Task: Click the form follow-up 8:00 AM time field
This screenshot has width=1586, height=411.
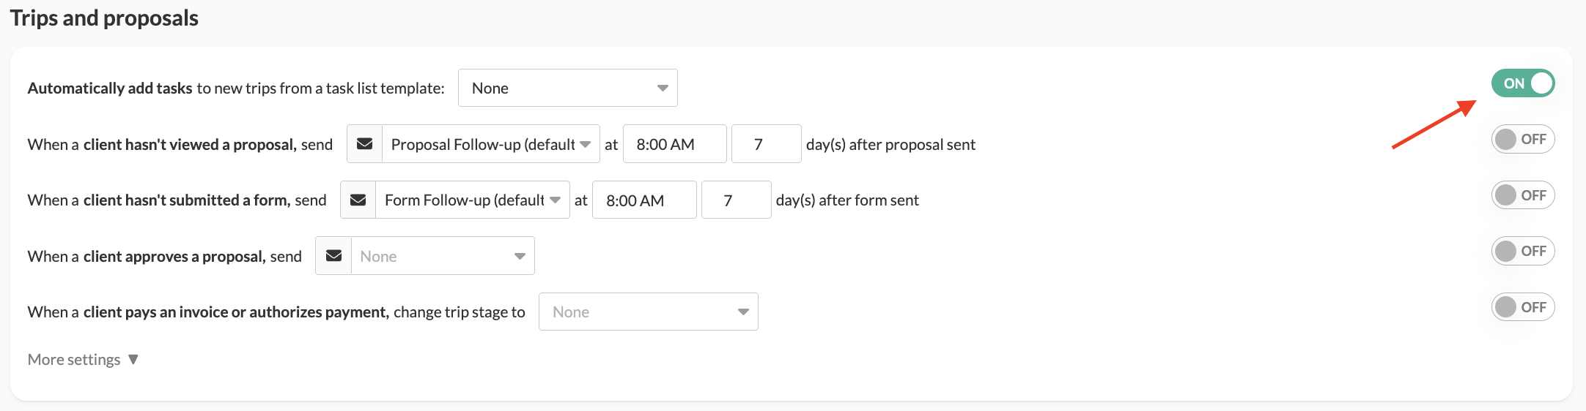Action: pyautogui.click(x=643, y=200)
